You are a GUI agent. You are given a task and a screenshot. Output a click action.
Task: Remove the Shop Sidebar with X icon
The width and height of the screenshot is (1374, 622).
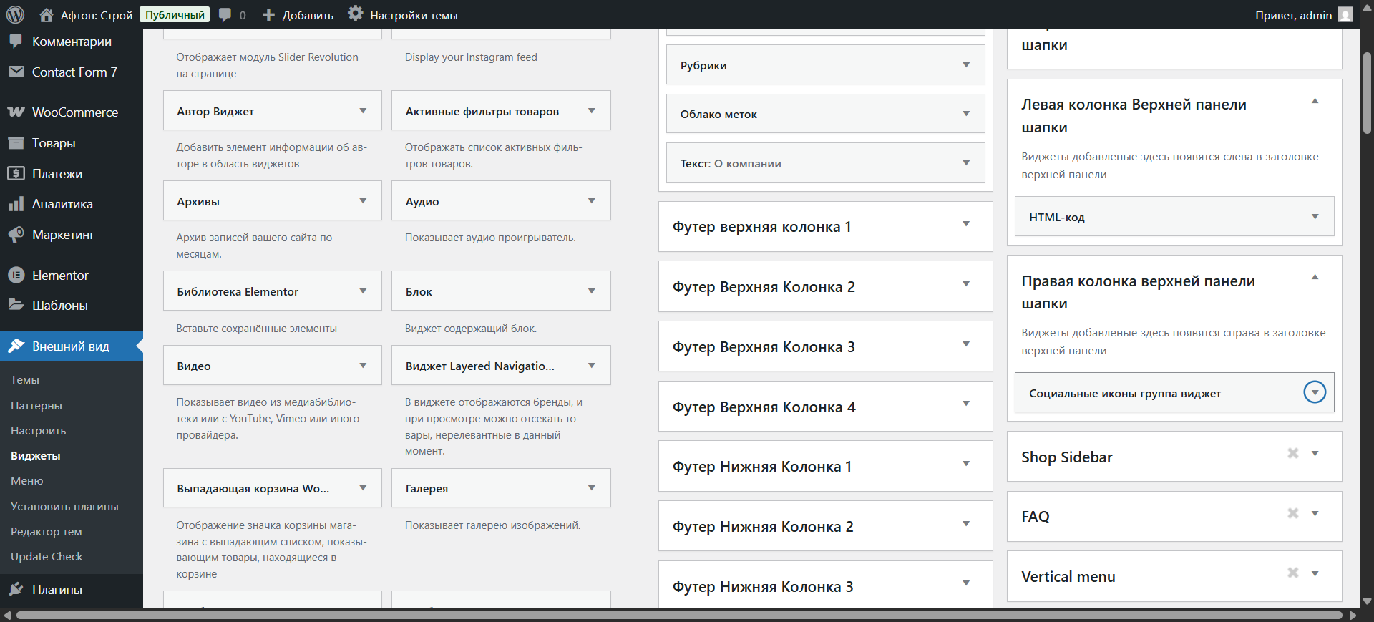pos(1292,453)
